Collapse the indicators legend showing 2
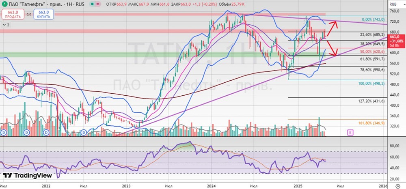406x189 pixels. click(x=6, y=25)
